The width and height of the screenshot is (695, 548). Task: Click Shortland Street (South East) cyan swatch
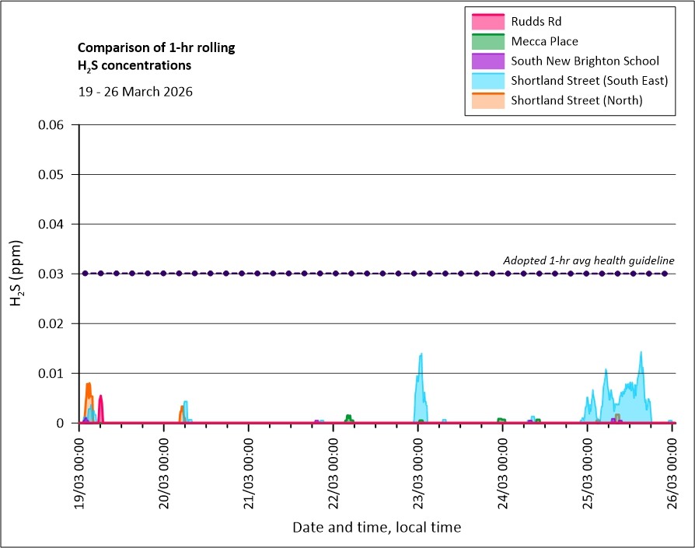(487, 81)
